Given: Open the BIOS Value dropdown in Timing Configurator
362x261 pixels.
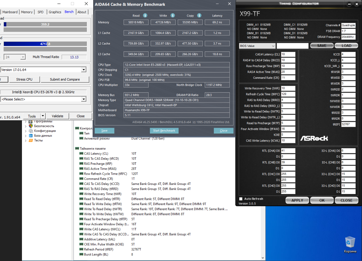Looking at the screenshot, I should (257, 46).
